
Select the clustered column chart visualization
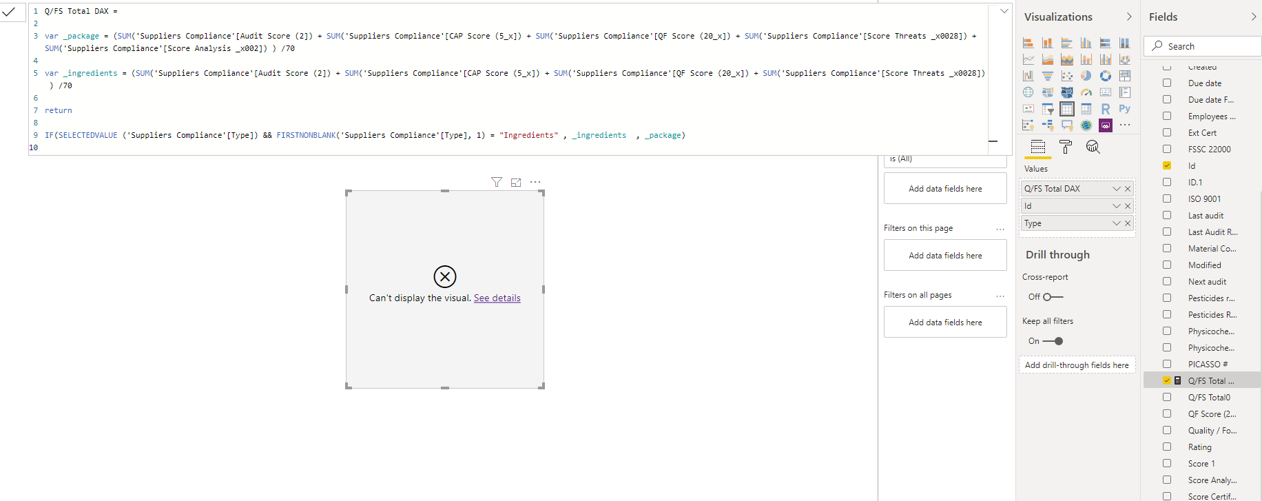click(x=1086, y=43)
